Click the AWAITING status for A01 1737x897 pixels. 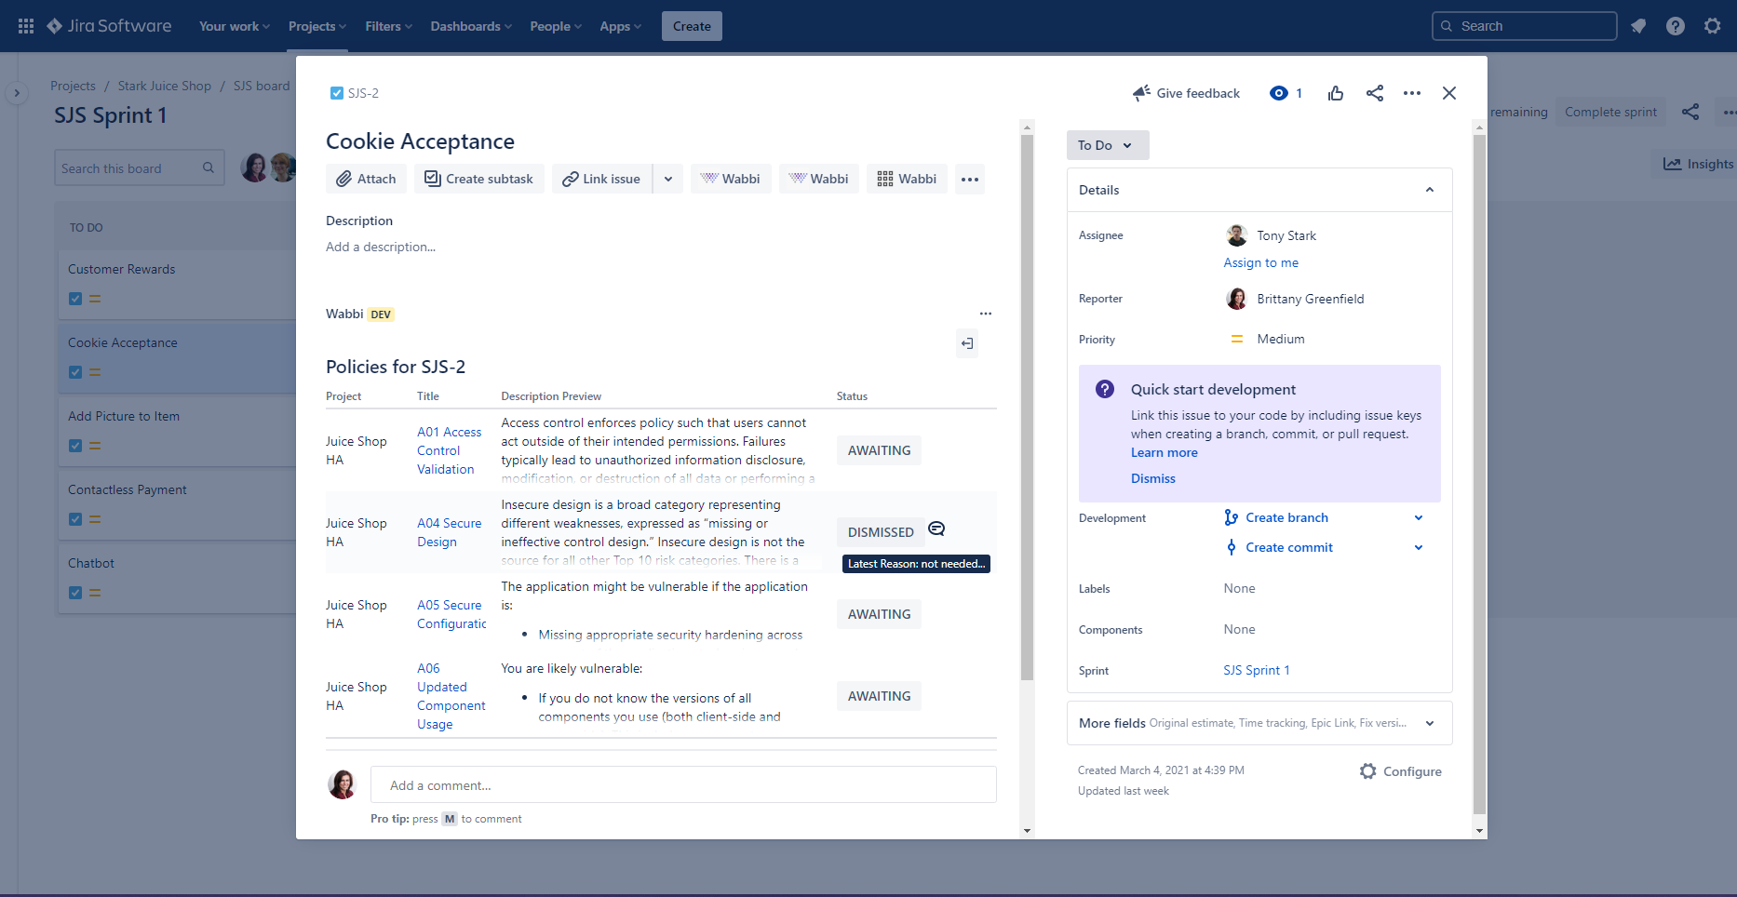(879, 450)
